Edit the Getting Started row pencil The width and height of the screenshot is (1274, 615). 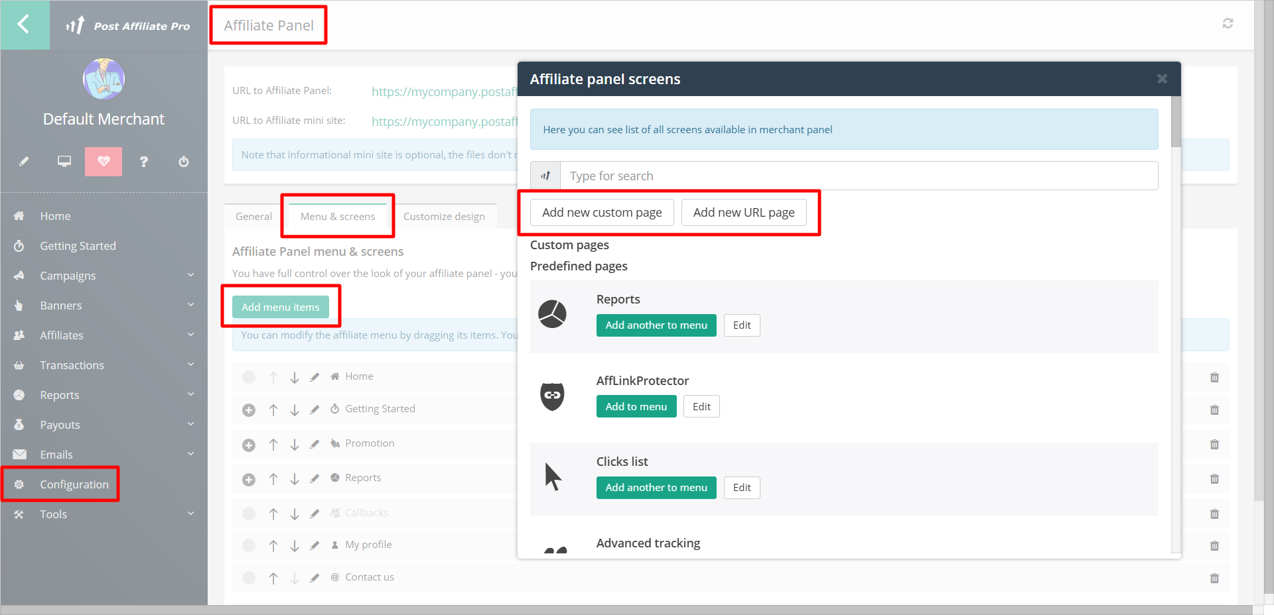[x=315, y=410]
